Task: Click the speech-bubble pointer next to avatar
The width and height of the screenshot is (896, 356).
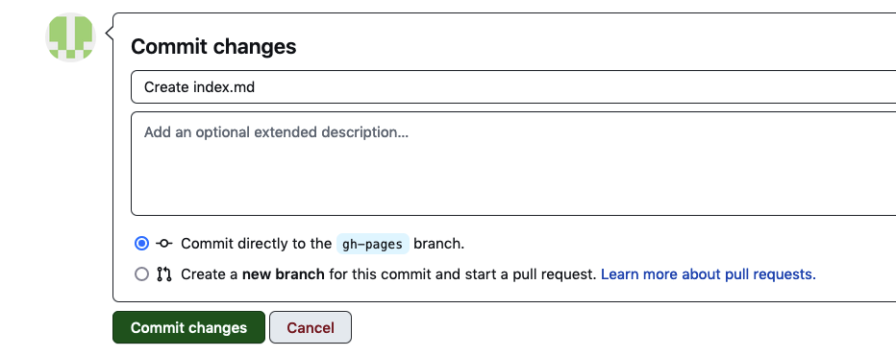Action: pyautogui.click(x=109, y=35)
